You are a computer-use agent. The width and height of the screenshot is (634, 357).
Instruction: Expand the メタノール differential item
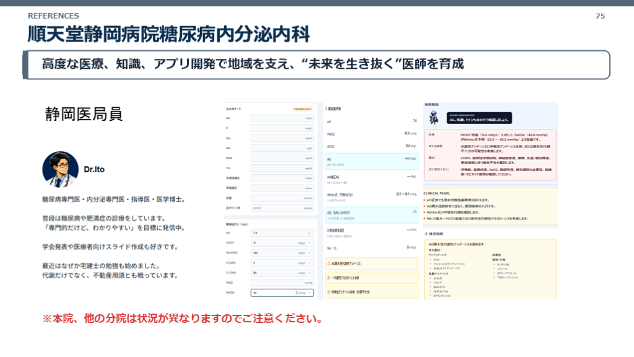click(500, 269)
